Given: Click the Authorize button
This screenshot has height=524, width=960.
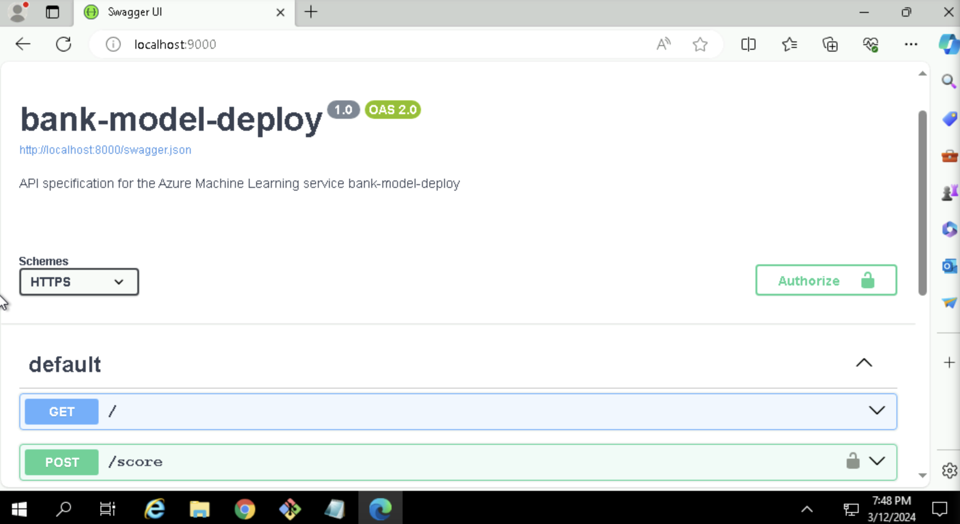Looking at the screenshot, I should 825,280.
